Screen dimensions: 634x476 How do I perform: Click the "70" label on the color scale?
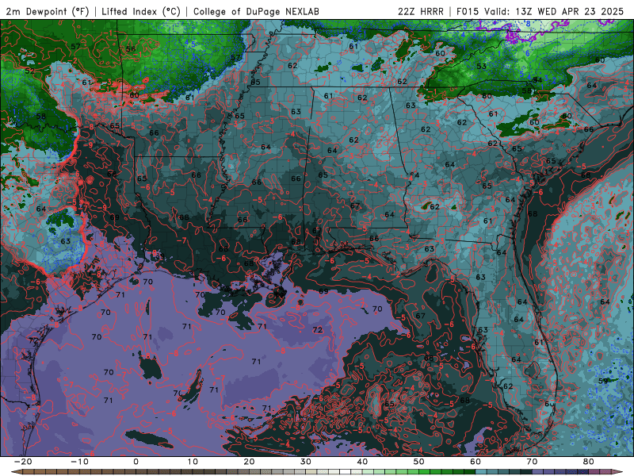point(532,462)
